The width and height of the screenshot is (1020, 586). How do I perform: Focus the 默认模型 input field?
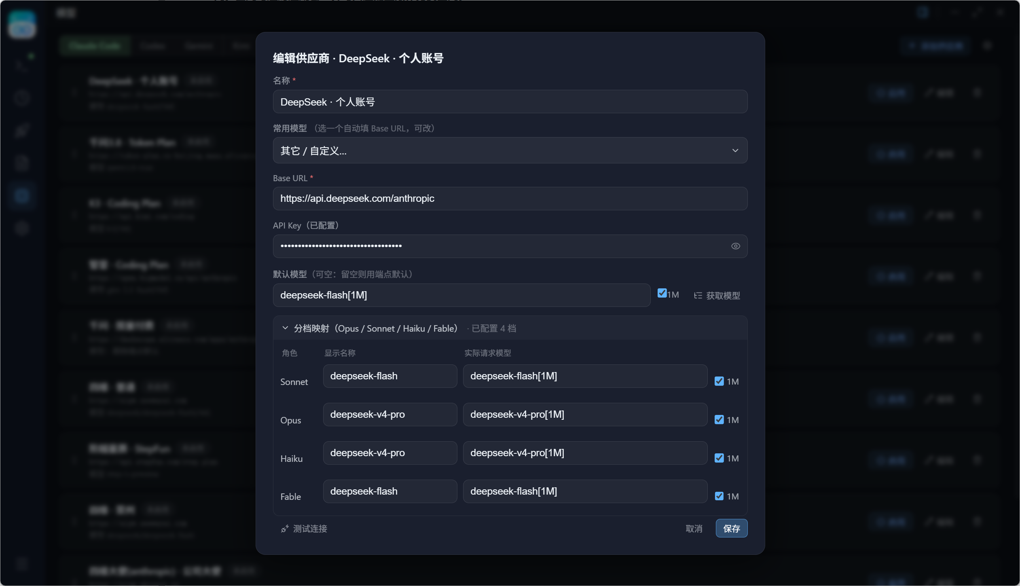tap(461, 295)
